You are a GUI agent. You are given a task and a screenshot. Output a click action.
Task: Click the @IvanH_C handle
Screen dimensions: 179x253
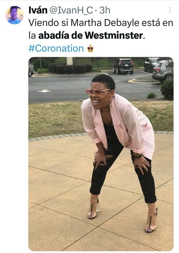(x=71, y=10)
